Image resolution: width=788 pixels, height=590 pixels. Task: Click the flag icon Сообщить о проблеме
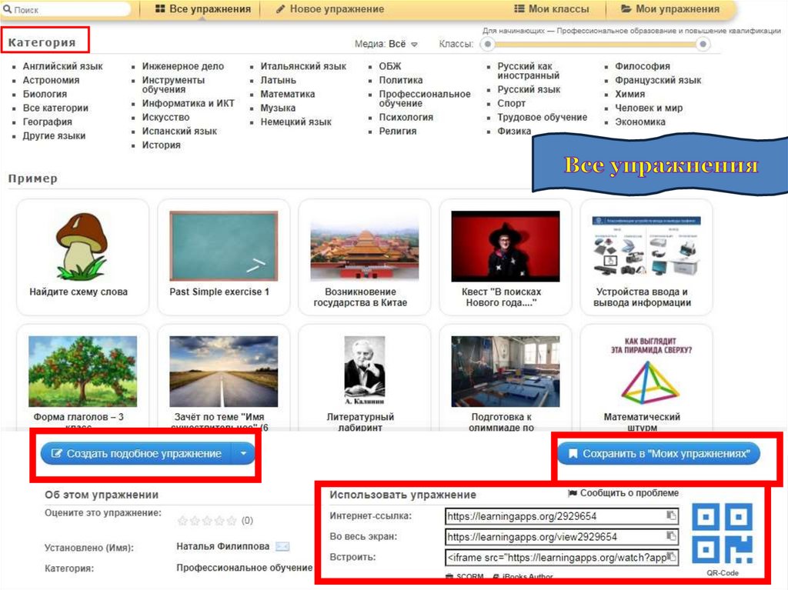572,493
